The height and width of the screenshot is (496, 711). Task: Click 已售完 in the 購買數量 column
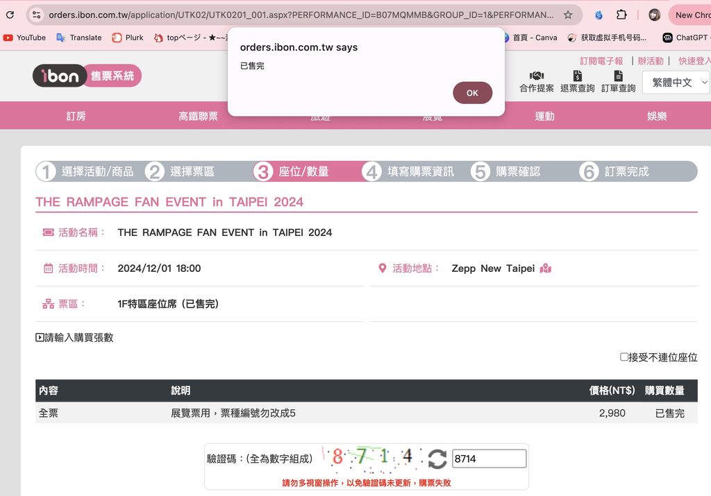[x=670, y=413]
